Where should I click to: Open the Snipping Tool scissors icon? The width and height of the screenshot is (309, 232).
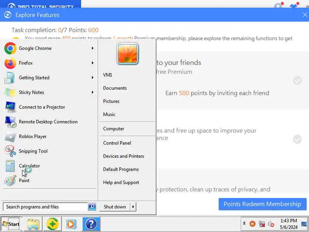(10, 151)
